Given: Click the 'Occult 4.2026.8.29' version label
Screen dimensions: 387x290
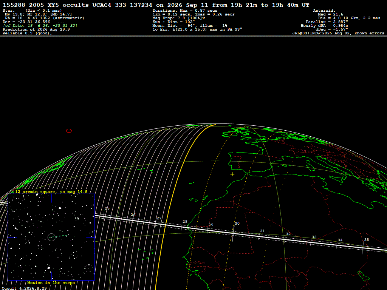Looking at the screenshot, I should (x=24, y=288).
